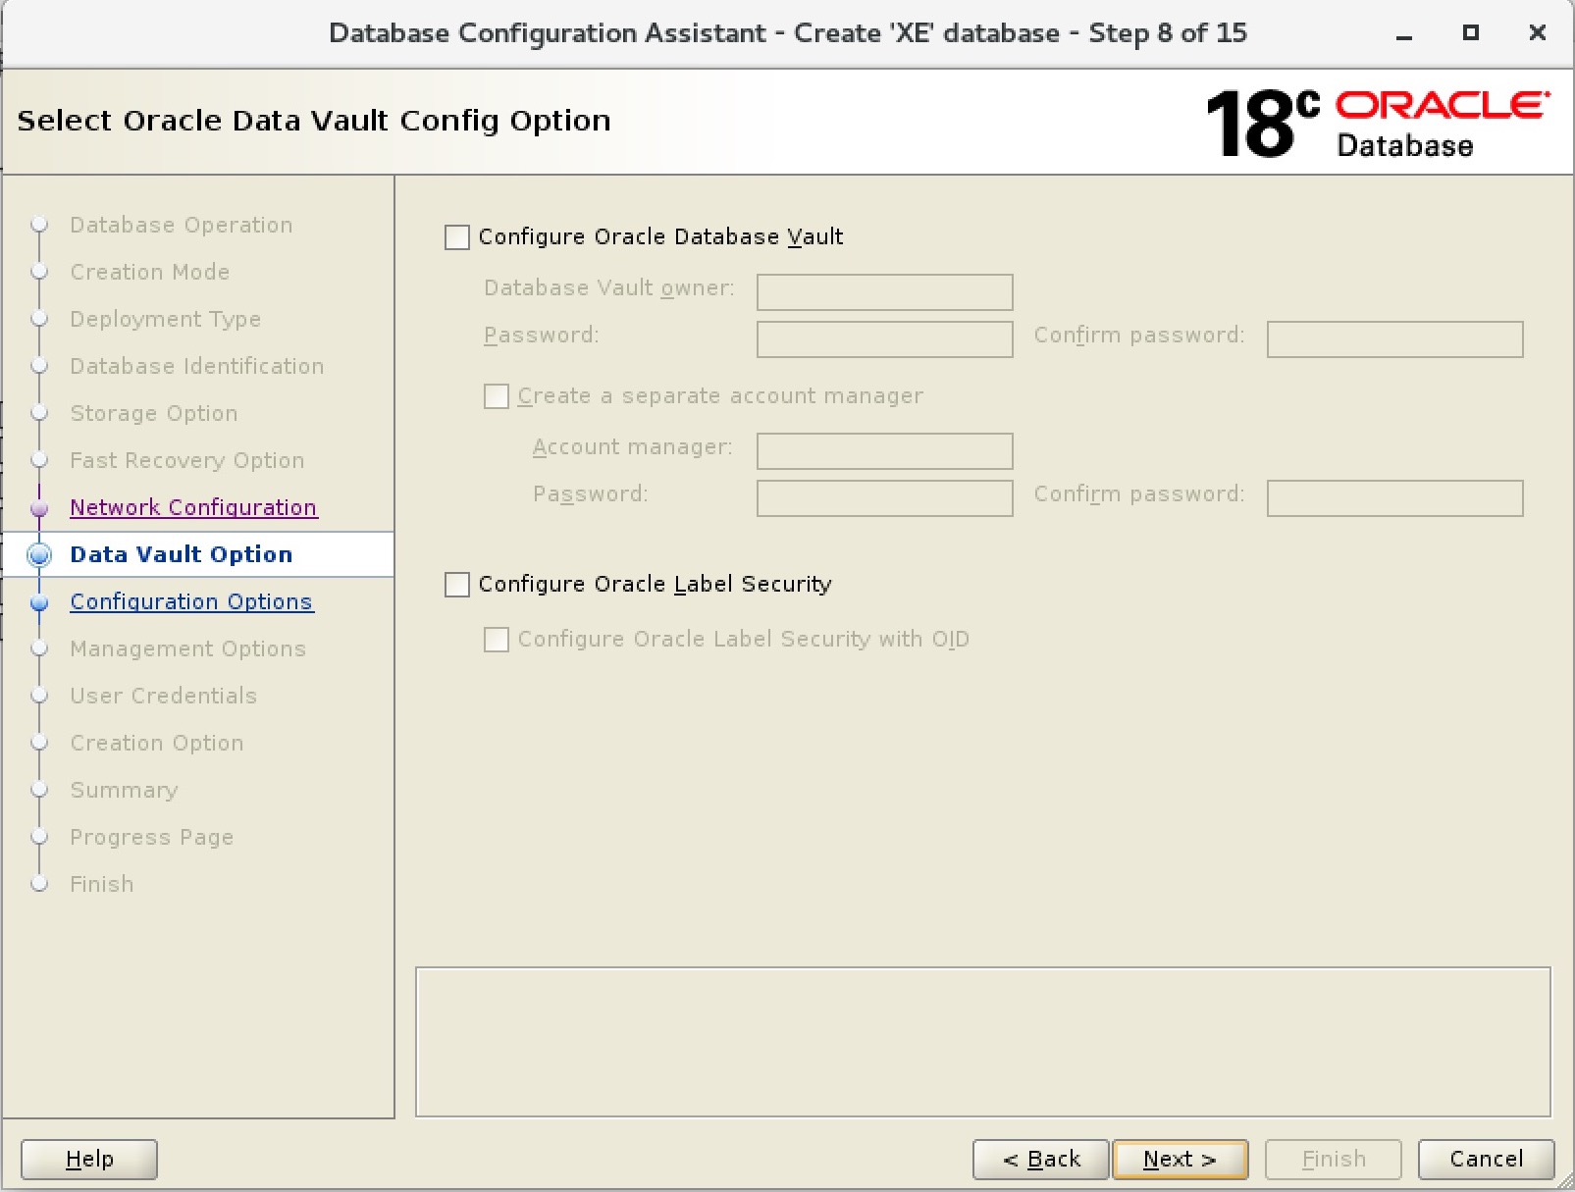Image resolution: width=1575 pixels, height=1192 pixels.
Task: Select the Data Vault Option step
Action: coord(181,554)
